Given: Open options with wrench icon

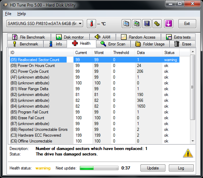Looking at the screenshot, I should pos(157,24).
